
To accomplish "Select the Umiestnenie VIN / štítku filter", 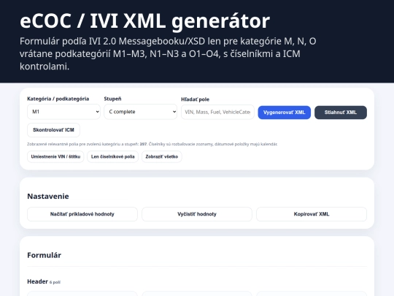I will coord(55,156).
